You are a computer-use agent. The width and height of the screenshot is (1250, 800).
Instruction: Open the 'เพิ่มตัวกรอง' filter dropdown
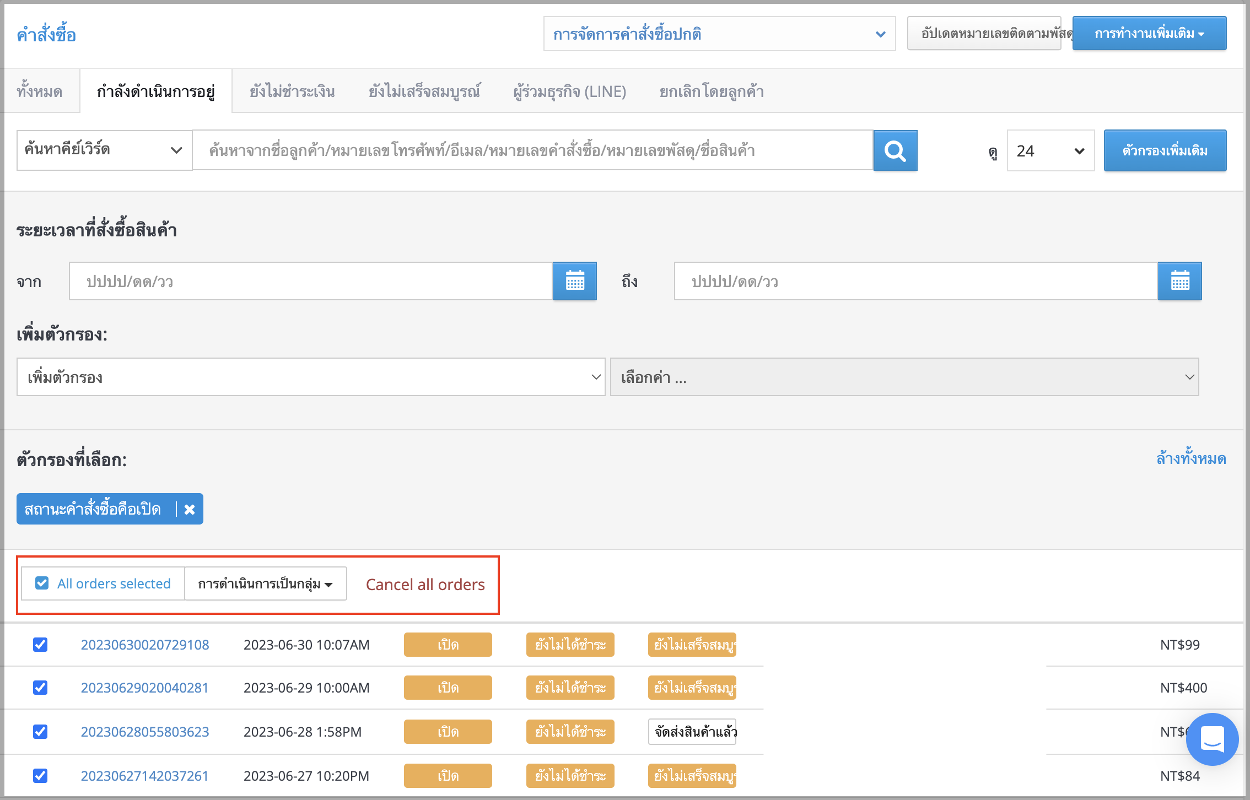(x=311, y=377)
